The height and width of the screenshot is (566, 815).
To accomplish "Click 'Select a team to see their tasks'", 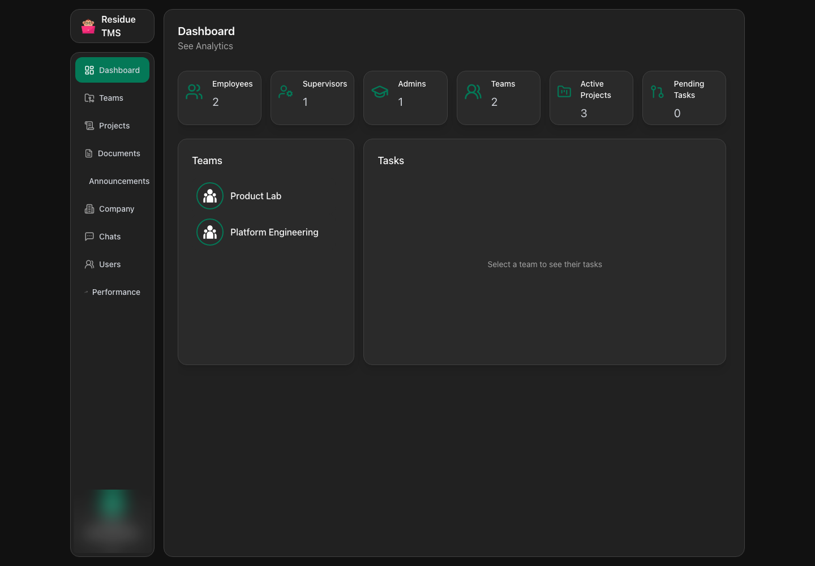I will [x=545, y=264].
